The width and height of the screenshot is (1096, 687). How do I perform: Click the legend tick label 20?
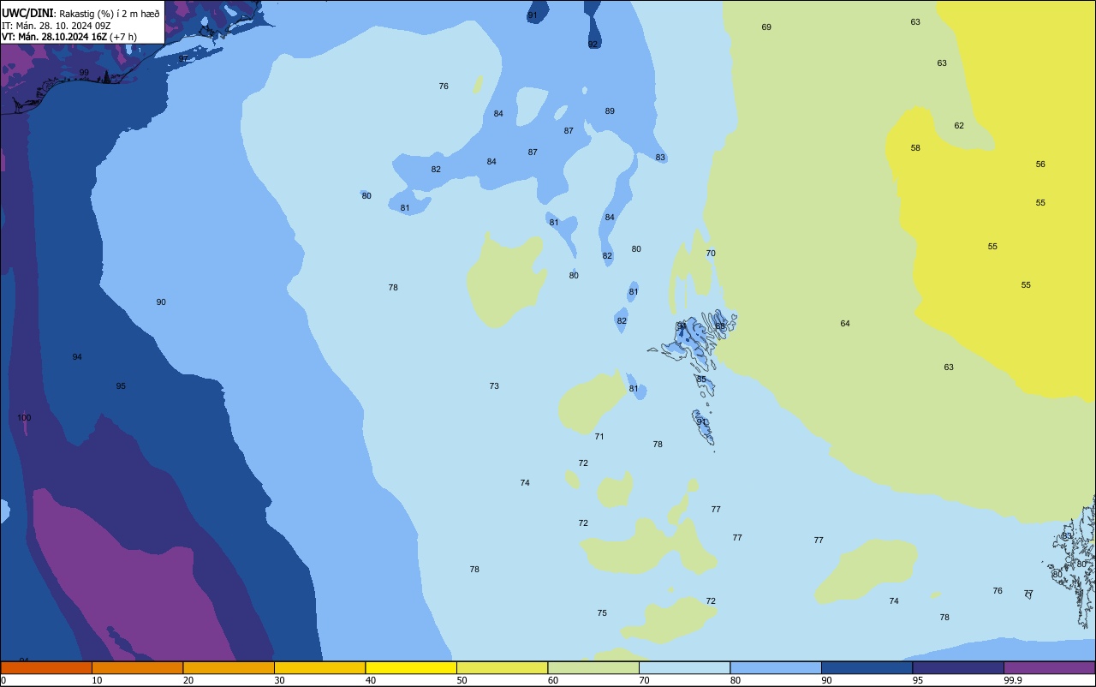tap(188, 680)
